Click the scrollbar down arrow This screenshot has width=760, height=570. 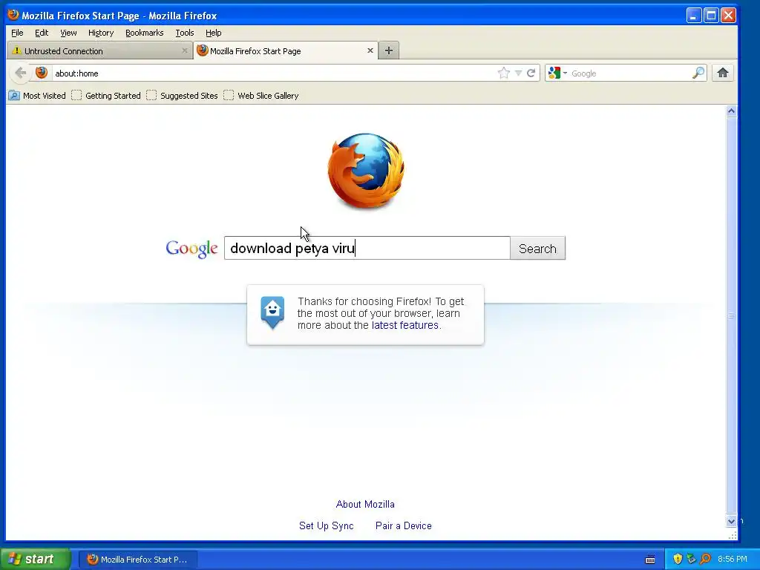731,521
